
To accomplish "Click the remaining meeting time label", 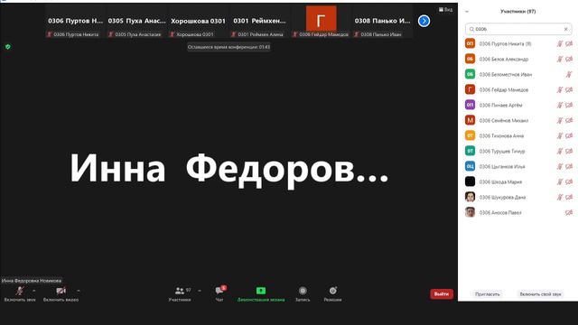I will [x=228, y=47].
